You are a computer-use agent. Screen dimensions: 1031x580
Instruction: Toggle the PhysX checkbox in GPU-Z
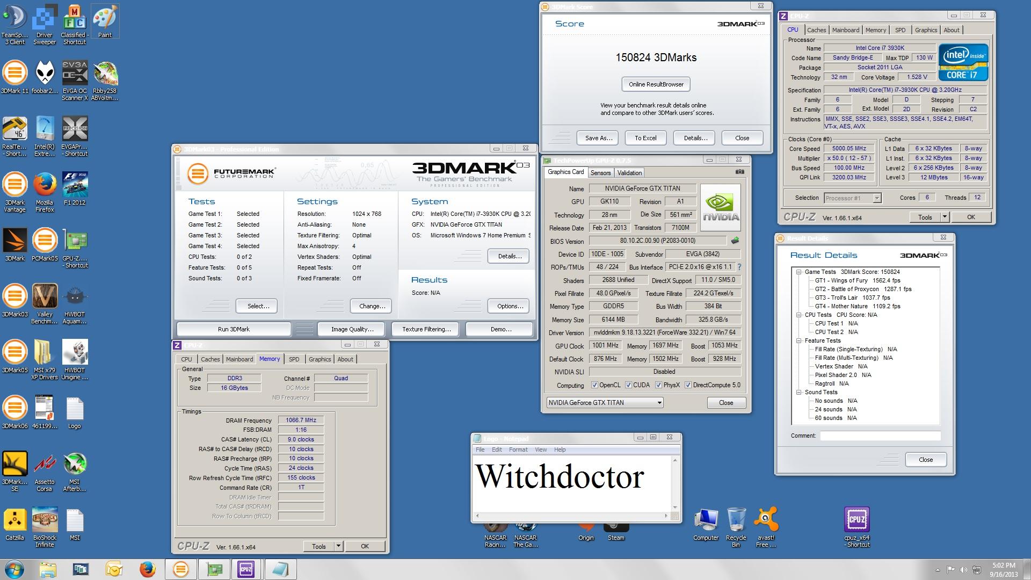click(x=658, y=385)
